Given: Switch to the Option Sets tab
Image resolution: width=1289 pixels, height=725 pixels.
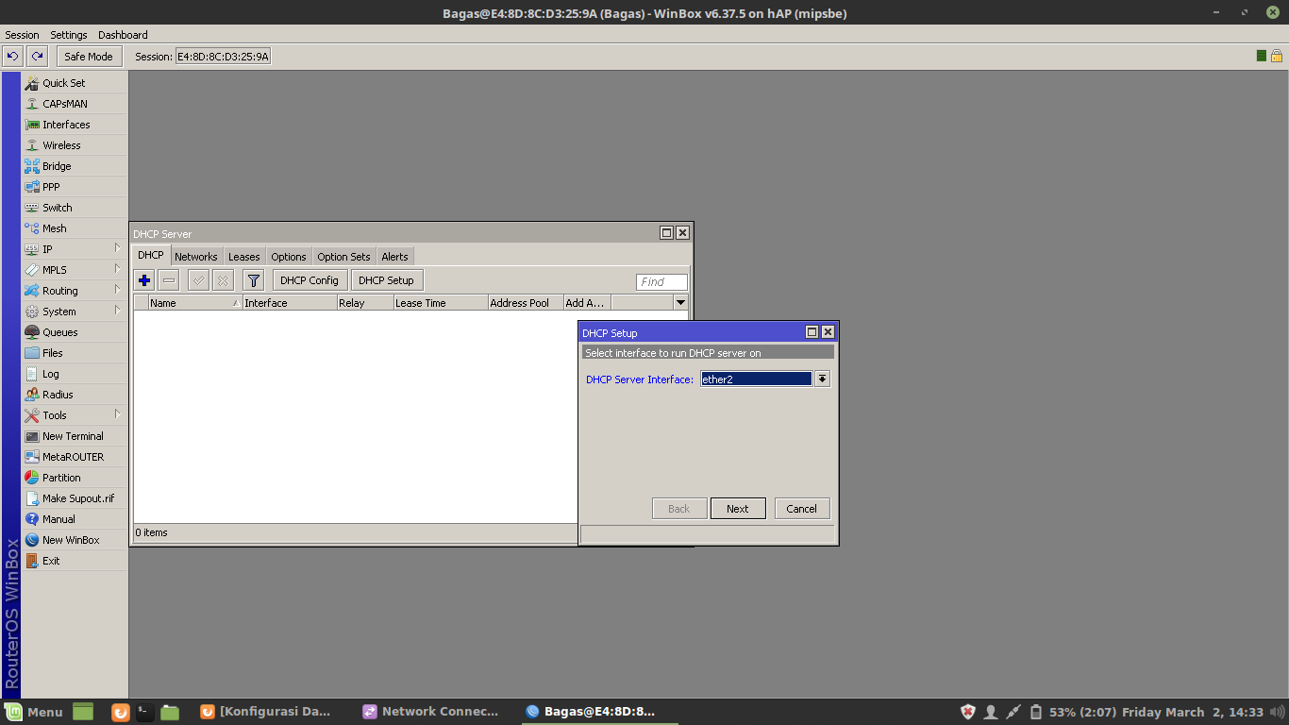Looking at the screenshot, I should coord(344,257).
